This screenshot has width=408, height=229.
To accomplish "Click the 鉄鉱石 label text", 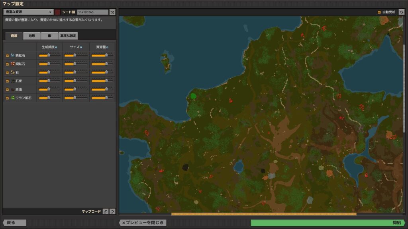I will point(20,55).
